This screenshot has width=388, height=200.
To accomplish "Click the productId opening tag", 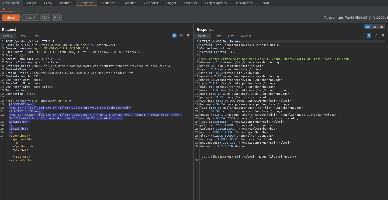I will [22, 139].
